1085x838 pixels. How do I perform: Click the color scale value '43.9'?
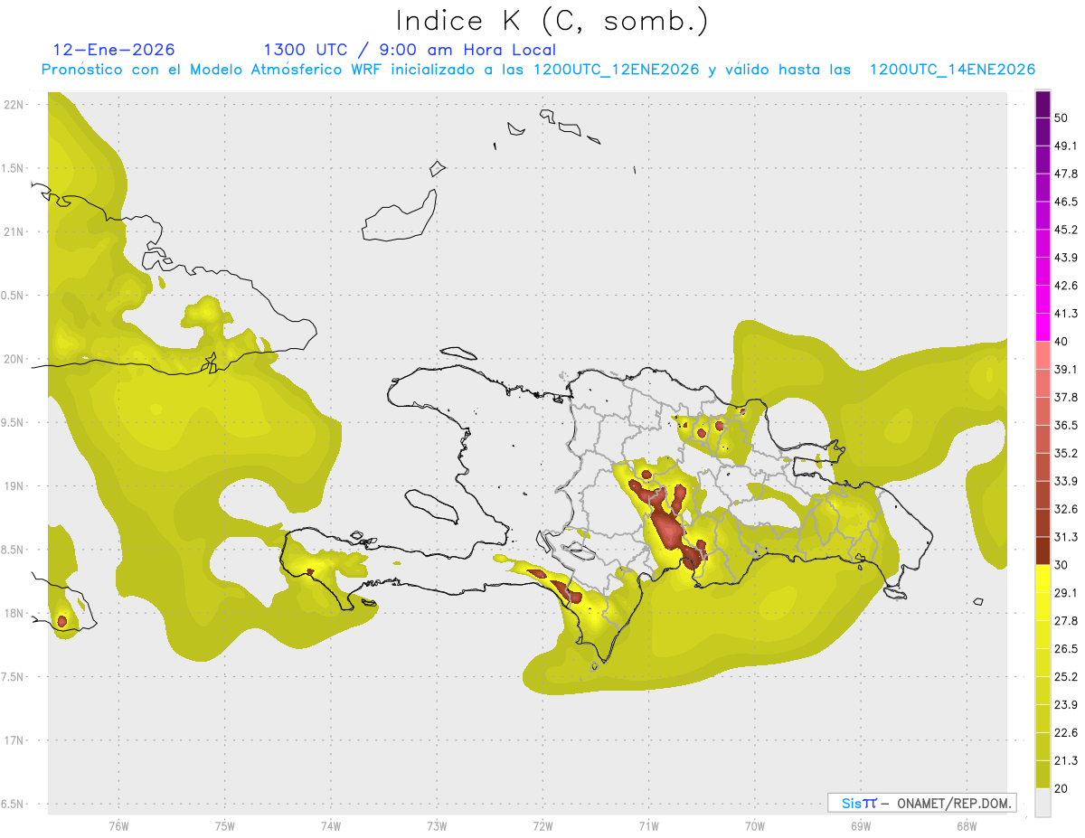[x=1067, y=259]
